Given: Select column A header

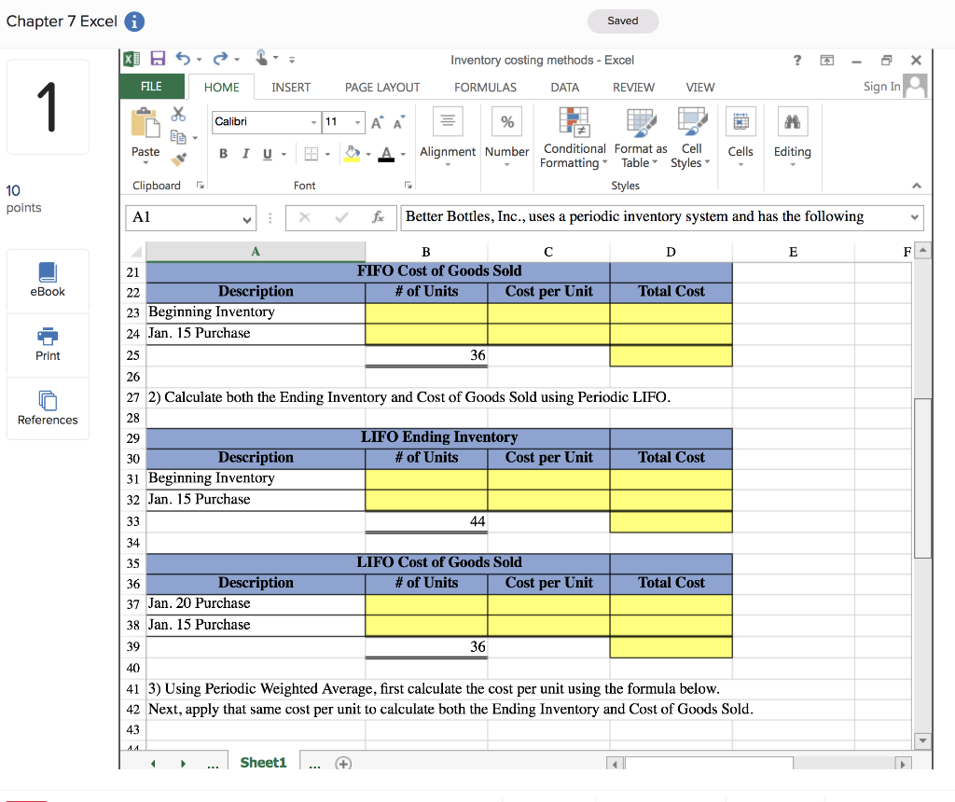Looking at the screenshot, I should coord(256,252).
